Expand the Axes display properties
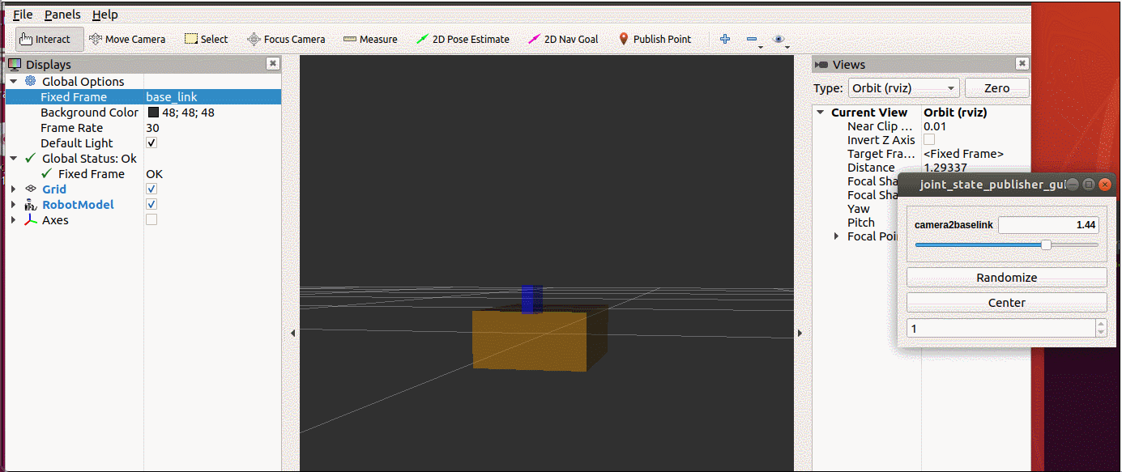The image size is (1122, 472). [x=13, y=220]
